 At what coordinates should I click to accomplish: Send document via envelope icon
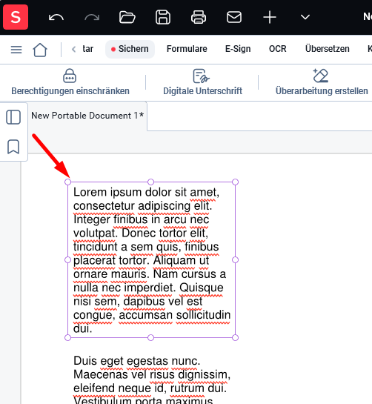(x=234, y=17)
